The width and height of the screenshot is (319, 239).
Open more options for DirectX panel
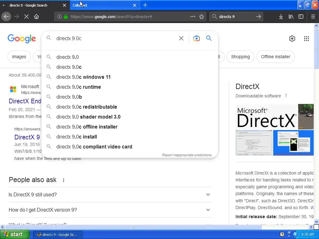[x=286, y=95]
